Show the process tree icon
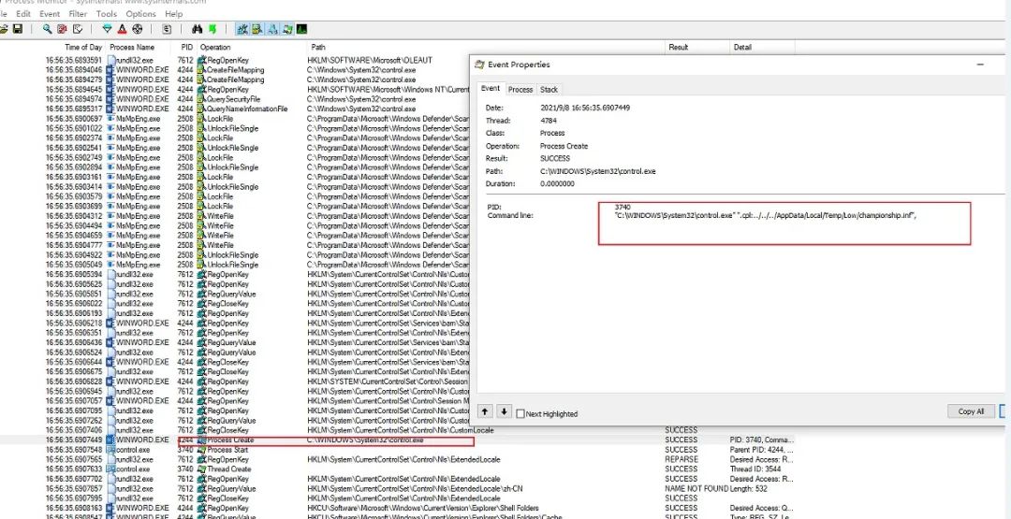Viewport: 1011px width, 519px height. coord(167,29)
